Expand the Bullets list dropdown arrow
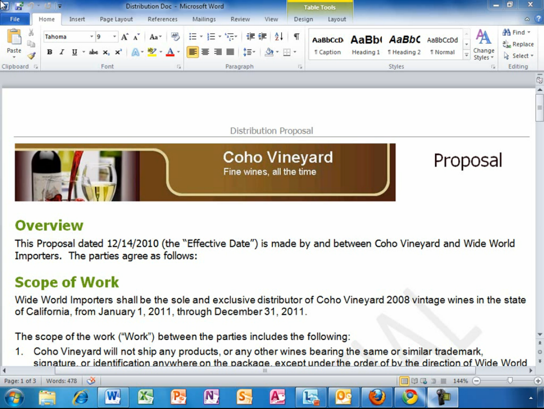Viewport: 544px width, 409px height. [x=201, y=37]
